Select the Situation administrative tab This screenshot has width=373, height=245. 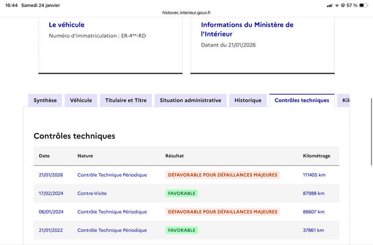tap(190, 100)
